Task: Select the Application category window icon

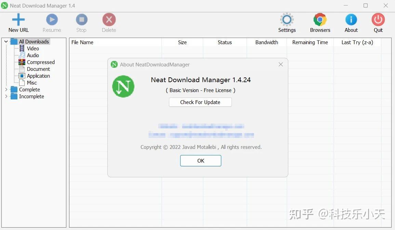Action: pos(22,76)
